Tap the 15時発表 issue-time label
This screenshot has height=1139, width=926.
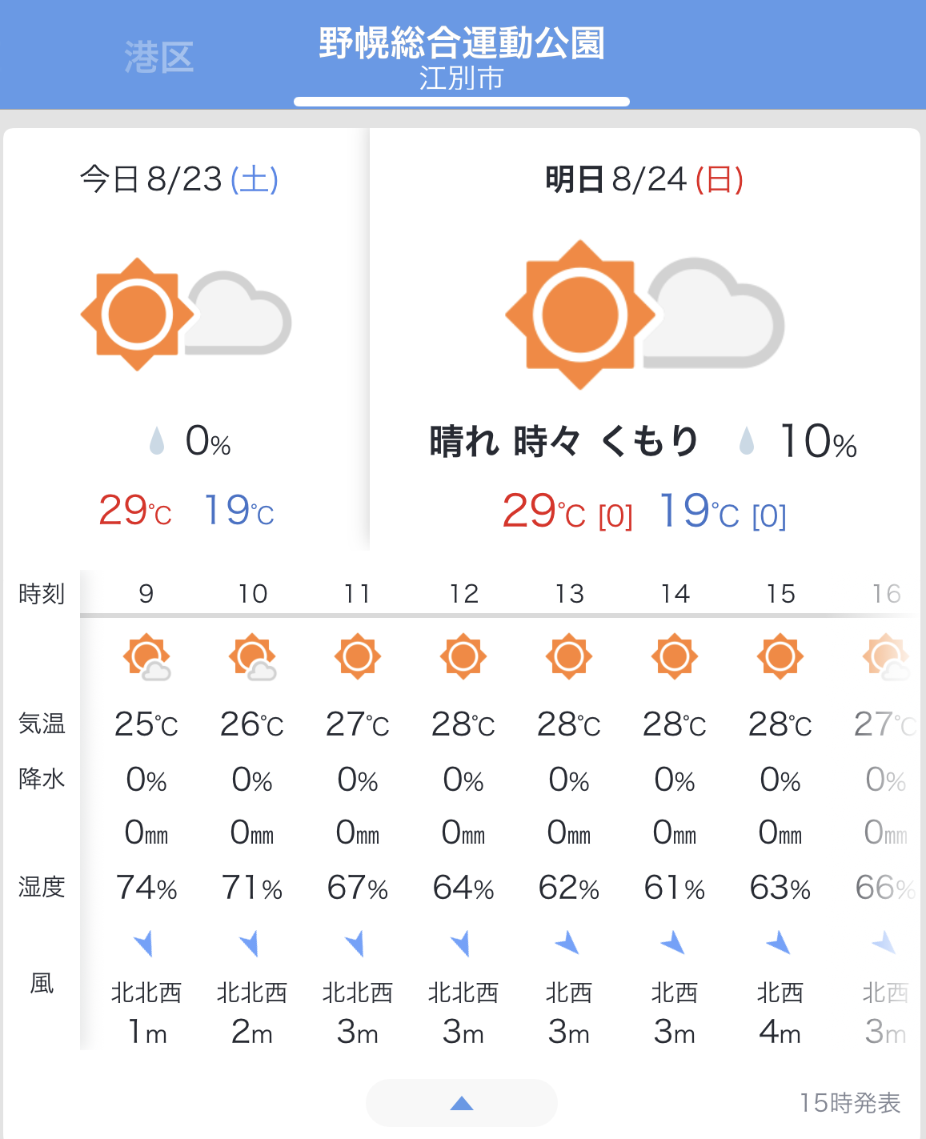click(850, 1103)
